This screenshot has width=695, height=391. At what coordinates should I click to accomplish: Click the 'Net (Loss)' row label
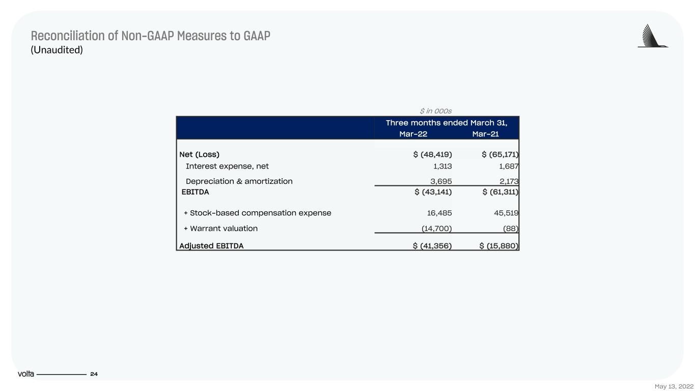click(200, 154)
